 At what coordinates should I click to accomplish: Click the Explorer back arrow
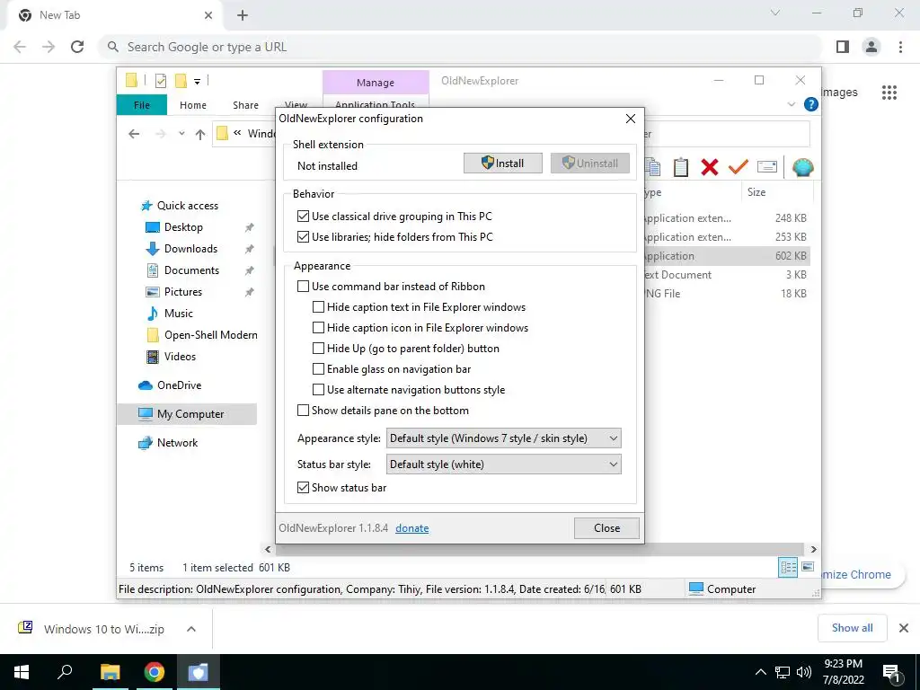pyautogui.click(x=135, y=135)
